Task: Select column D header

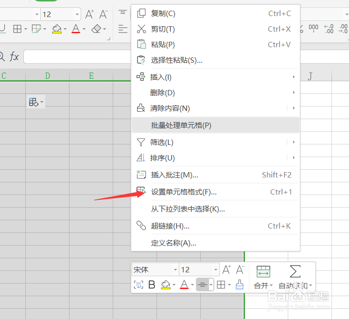Action: pyautogui.click(x=48, y=76)
